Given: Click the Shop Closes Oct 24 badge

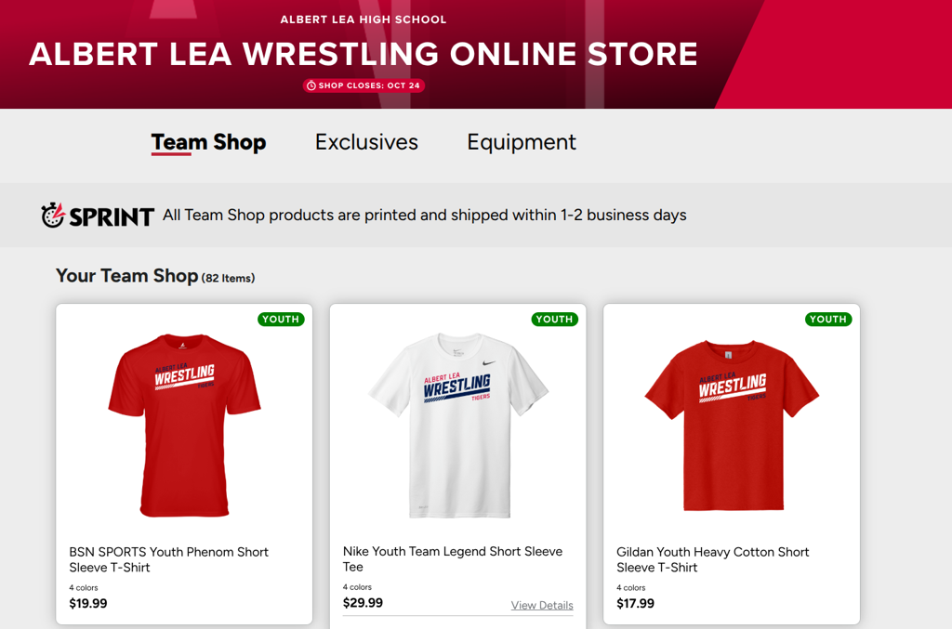Looking at the screenshot, I should tap(364, 85).
